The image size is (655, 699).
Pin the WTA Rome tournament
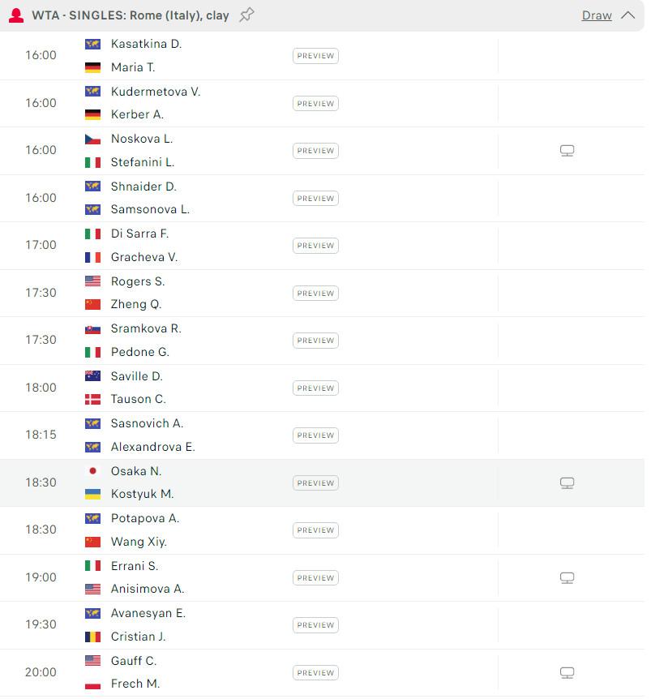(x=246, y=15)
